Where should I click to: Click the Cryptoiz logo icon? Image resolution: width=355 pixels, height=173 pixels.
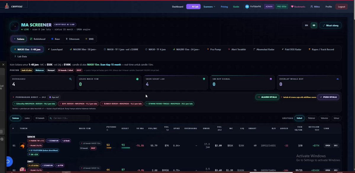coord(7,6)
